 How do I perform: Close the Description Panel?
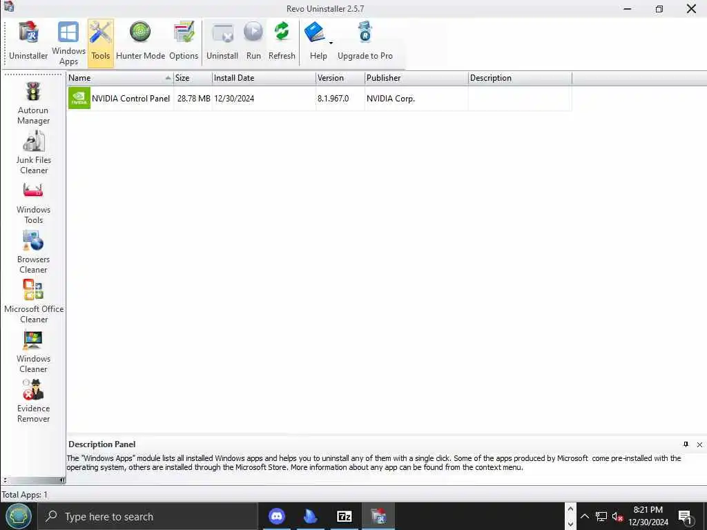coord(699,444)
